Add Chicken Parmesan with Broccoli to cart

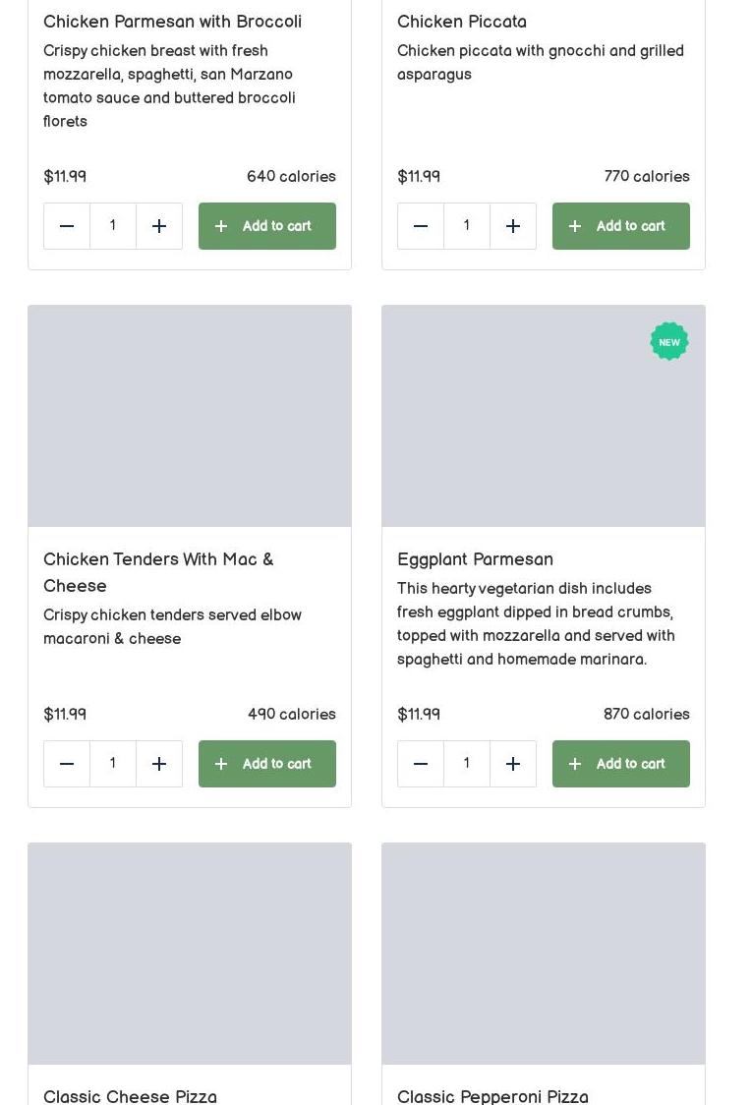point(267,226)
